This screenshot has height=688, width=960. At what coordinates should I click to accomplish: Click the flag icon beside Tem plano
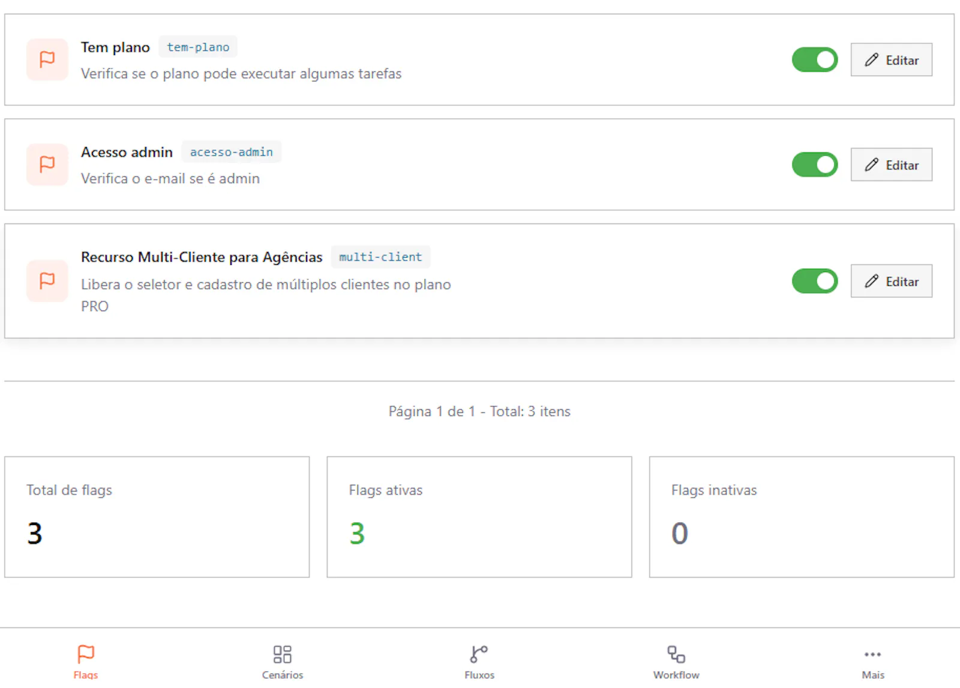tap(47, 59)
